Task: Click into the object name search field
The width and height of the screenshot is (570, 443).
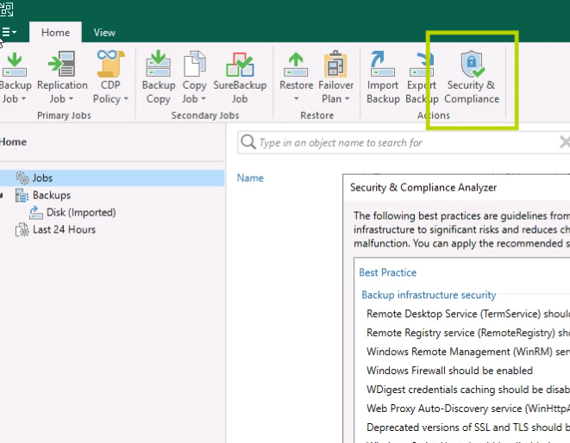Action: click(404, 142)
